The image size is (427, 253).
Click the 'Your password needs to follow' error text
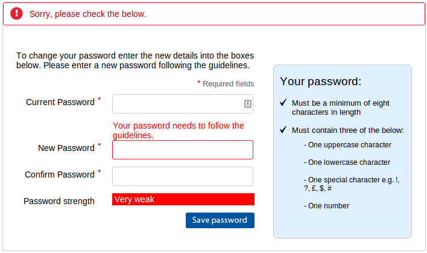coord(179,130)
